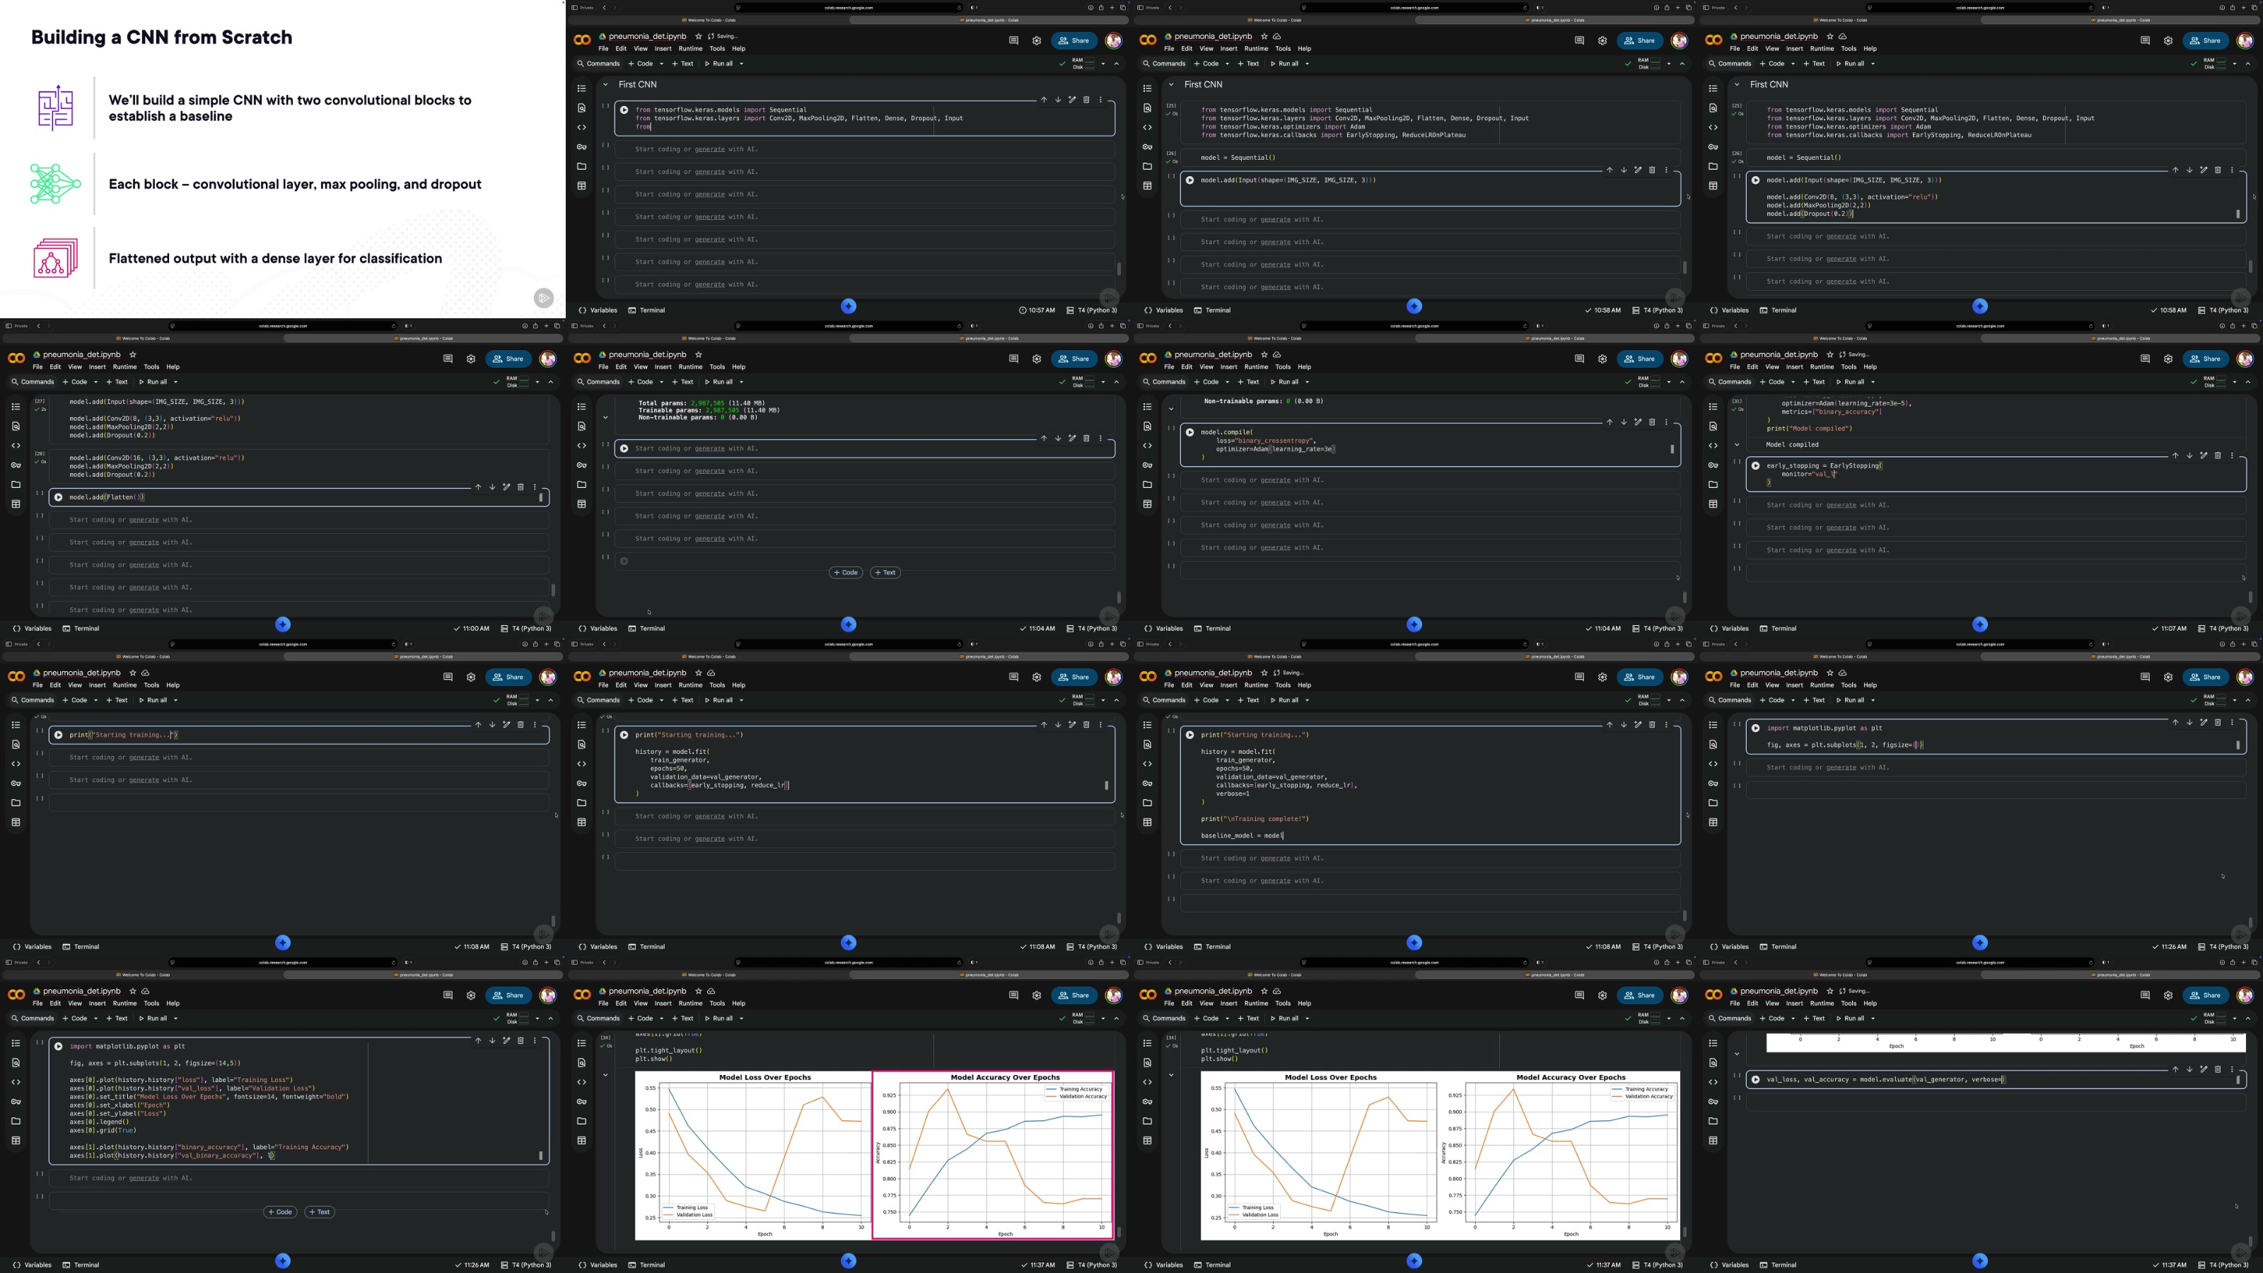Open Variables in 10:57 AM panel
The image size is (2263, 1273).
(x=598, y=310)
